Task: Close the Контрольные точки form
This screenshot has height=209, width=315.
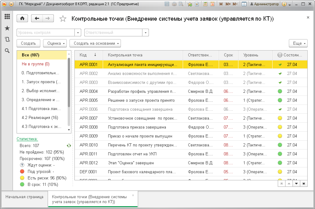Action: pos(308,18)
